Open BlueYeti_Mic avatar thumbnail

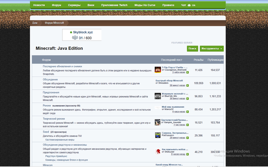[x=158, y=96]
